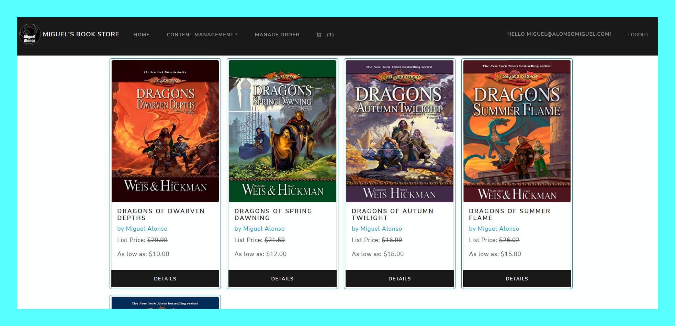Open Dragons of Spring Dawning cover image
This screenshot has height=326, width=675.
point(282,131)
